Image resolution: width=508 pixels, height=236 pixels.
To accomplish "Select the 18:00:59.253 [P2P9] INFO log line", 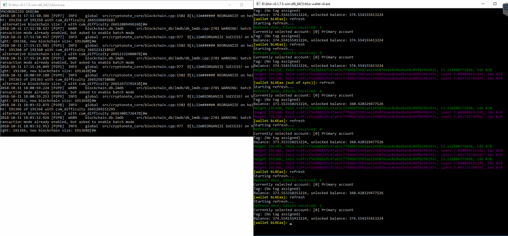I will click(126, 96).
